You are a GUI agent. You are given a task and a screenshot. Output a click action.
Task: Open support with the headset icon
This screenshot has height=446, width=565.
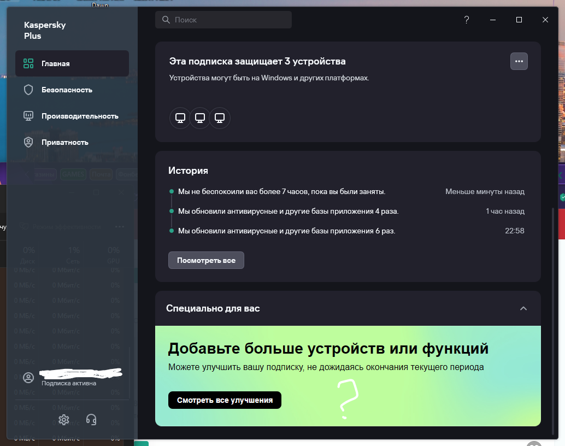(91, 420)
